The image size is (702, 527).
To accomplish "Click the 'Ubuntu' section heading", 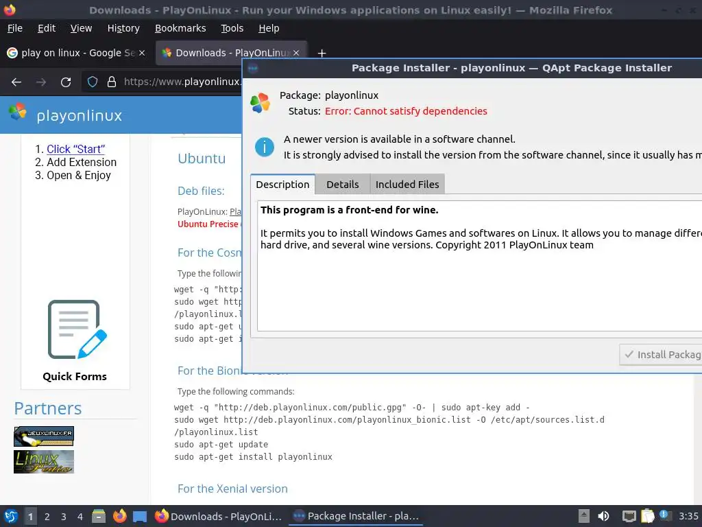I will tap(202, 159).
